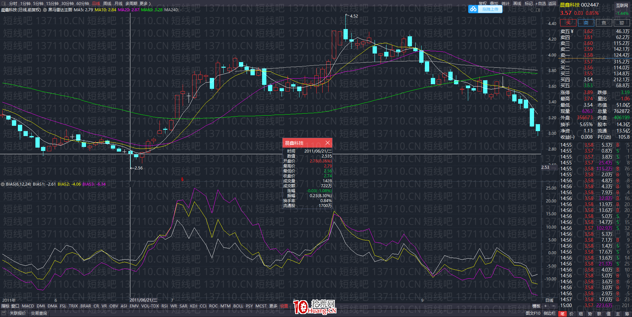Select the 筹 tab in sidebar
Screen dimensions: 632x317
[627, 314]
